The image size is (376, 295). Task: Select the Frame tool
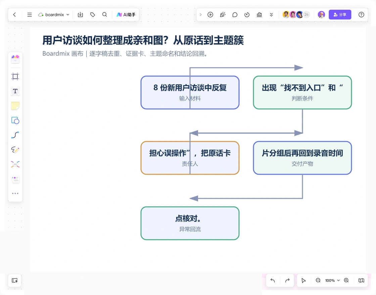15,76
